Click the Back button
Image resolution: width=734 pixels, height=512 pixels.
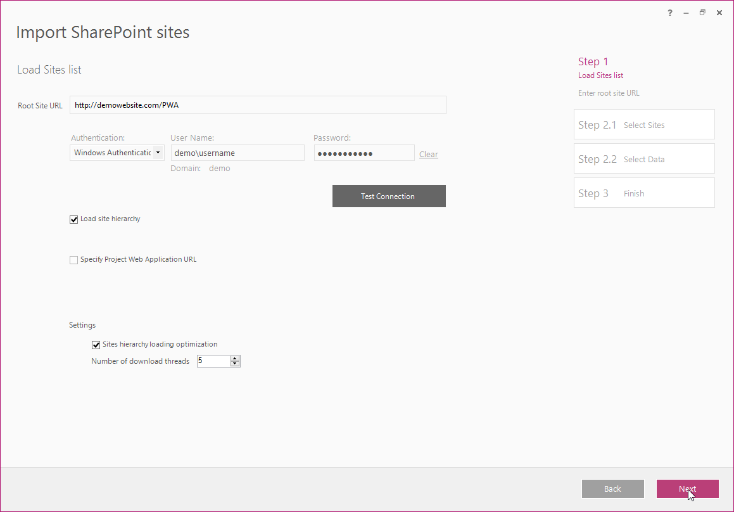[x=613, y=489]
